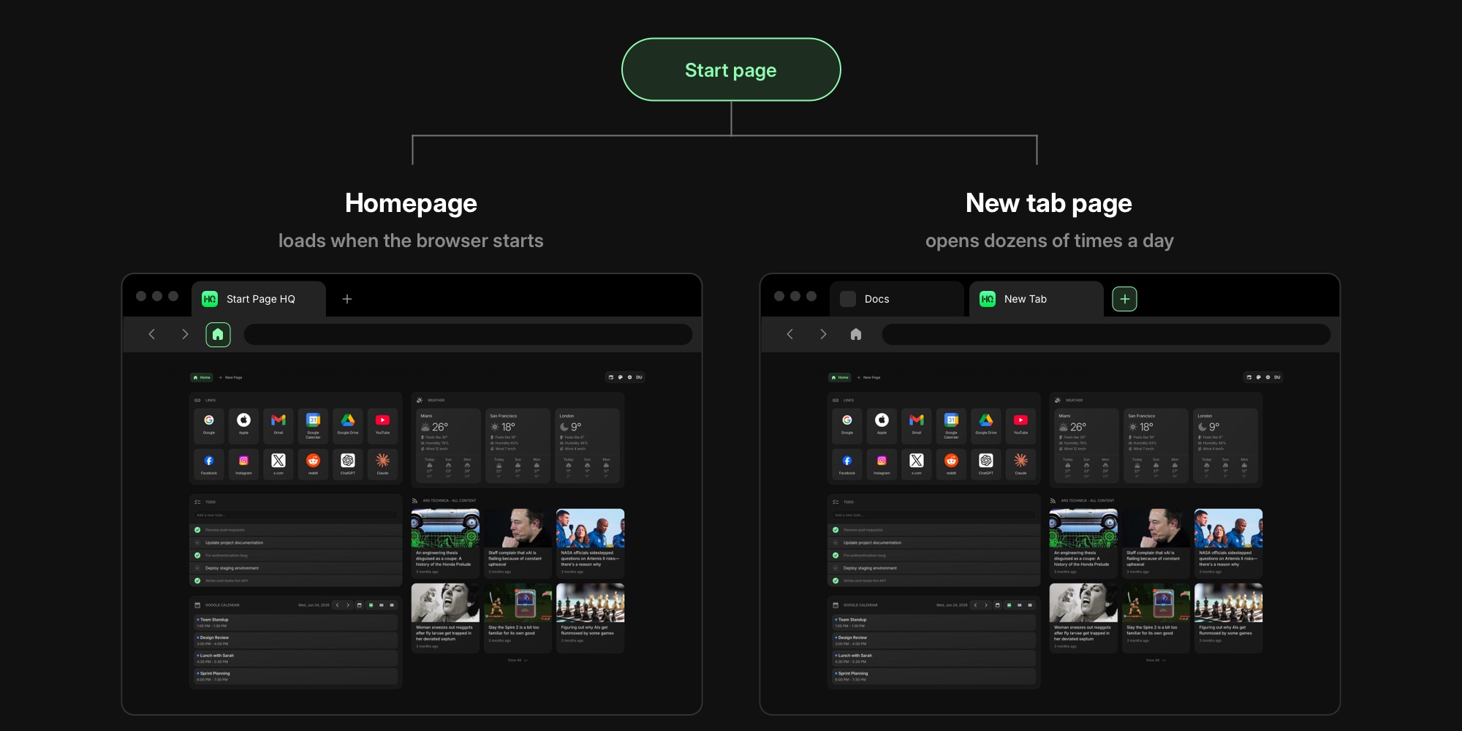The image size is (1462, 731).
Task: Click the Miami weather card in Homepage window
Action: [449, 445]
